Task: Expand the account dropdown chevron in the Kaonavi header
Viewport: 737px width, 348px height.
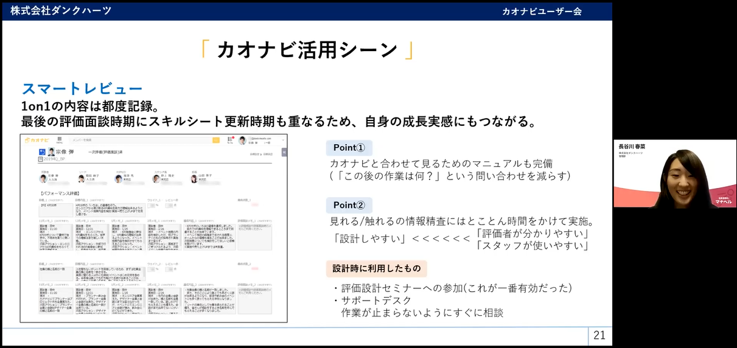Action: (283, 140)
